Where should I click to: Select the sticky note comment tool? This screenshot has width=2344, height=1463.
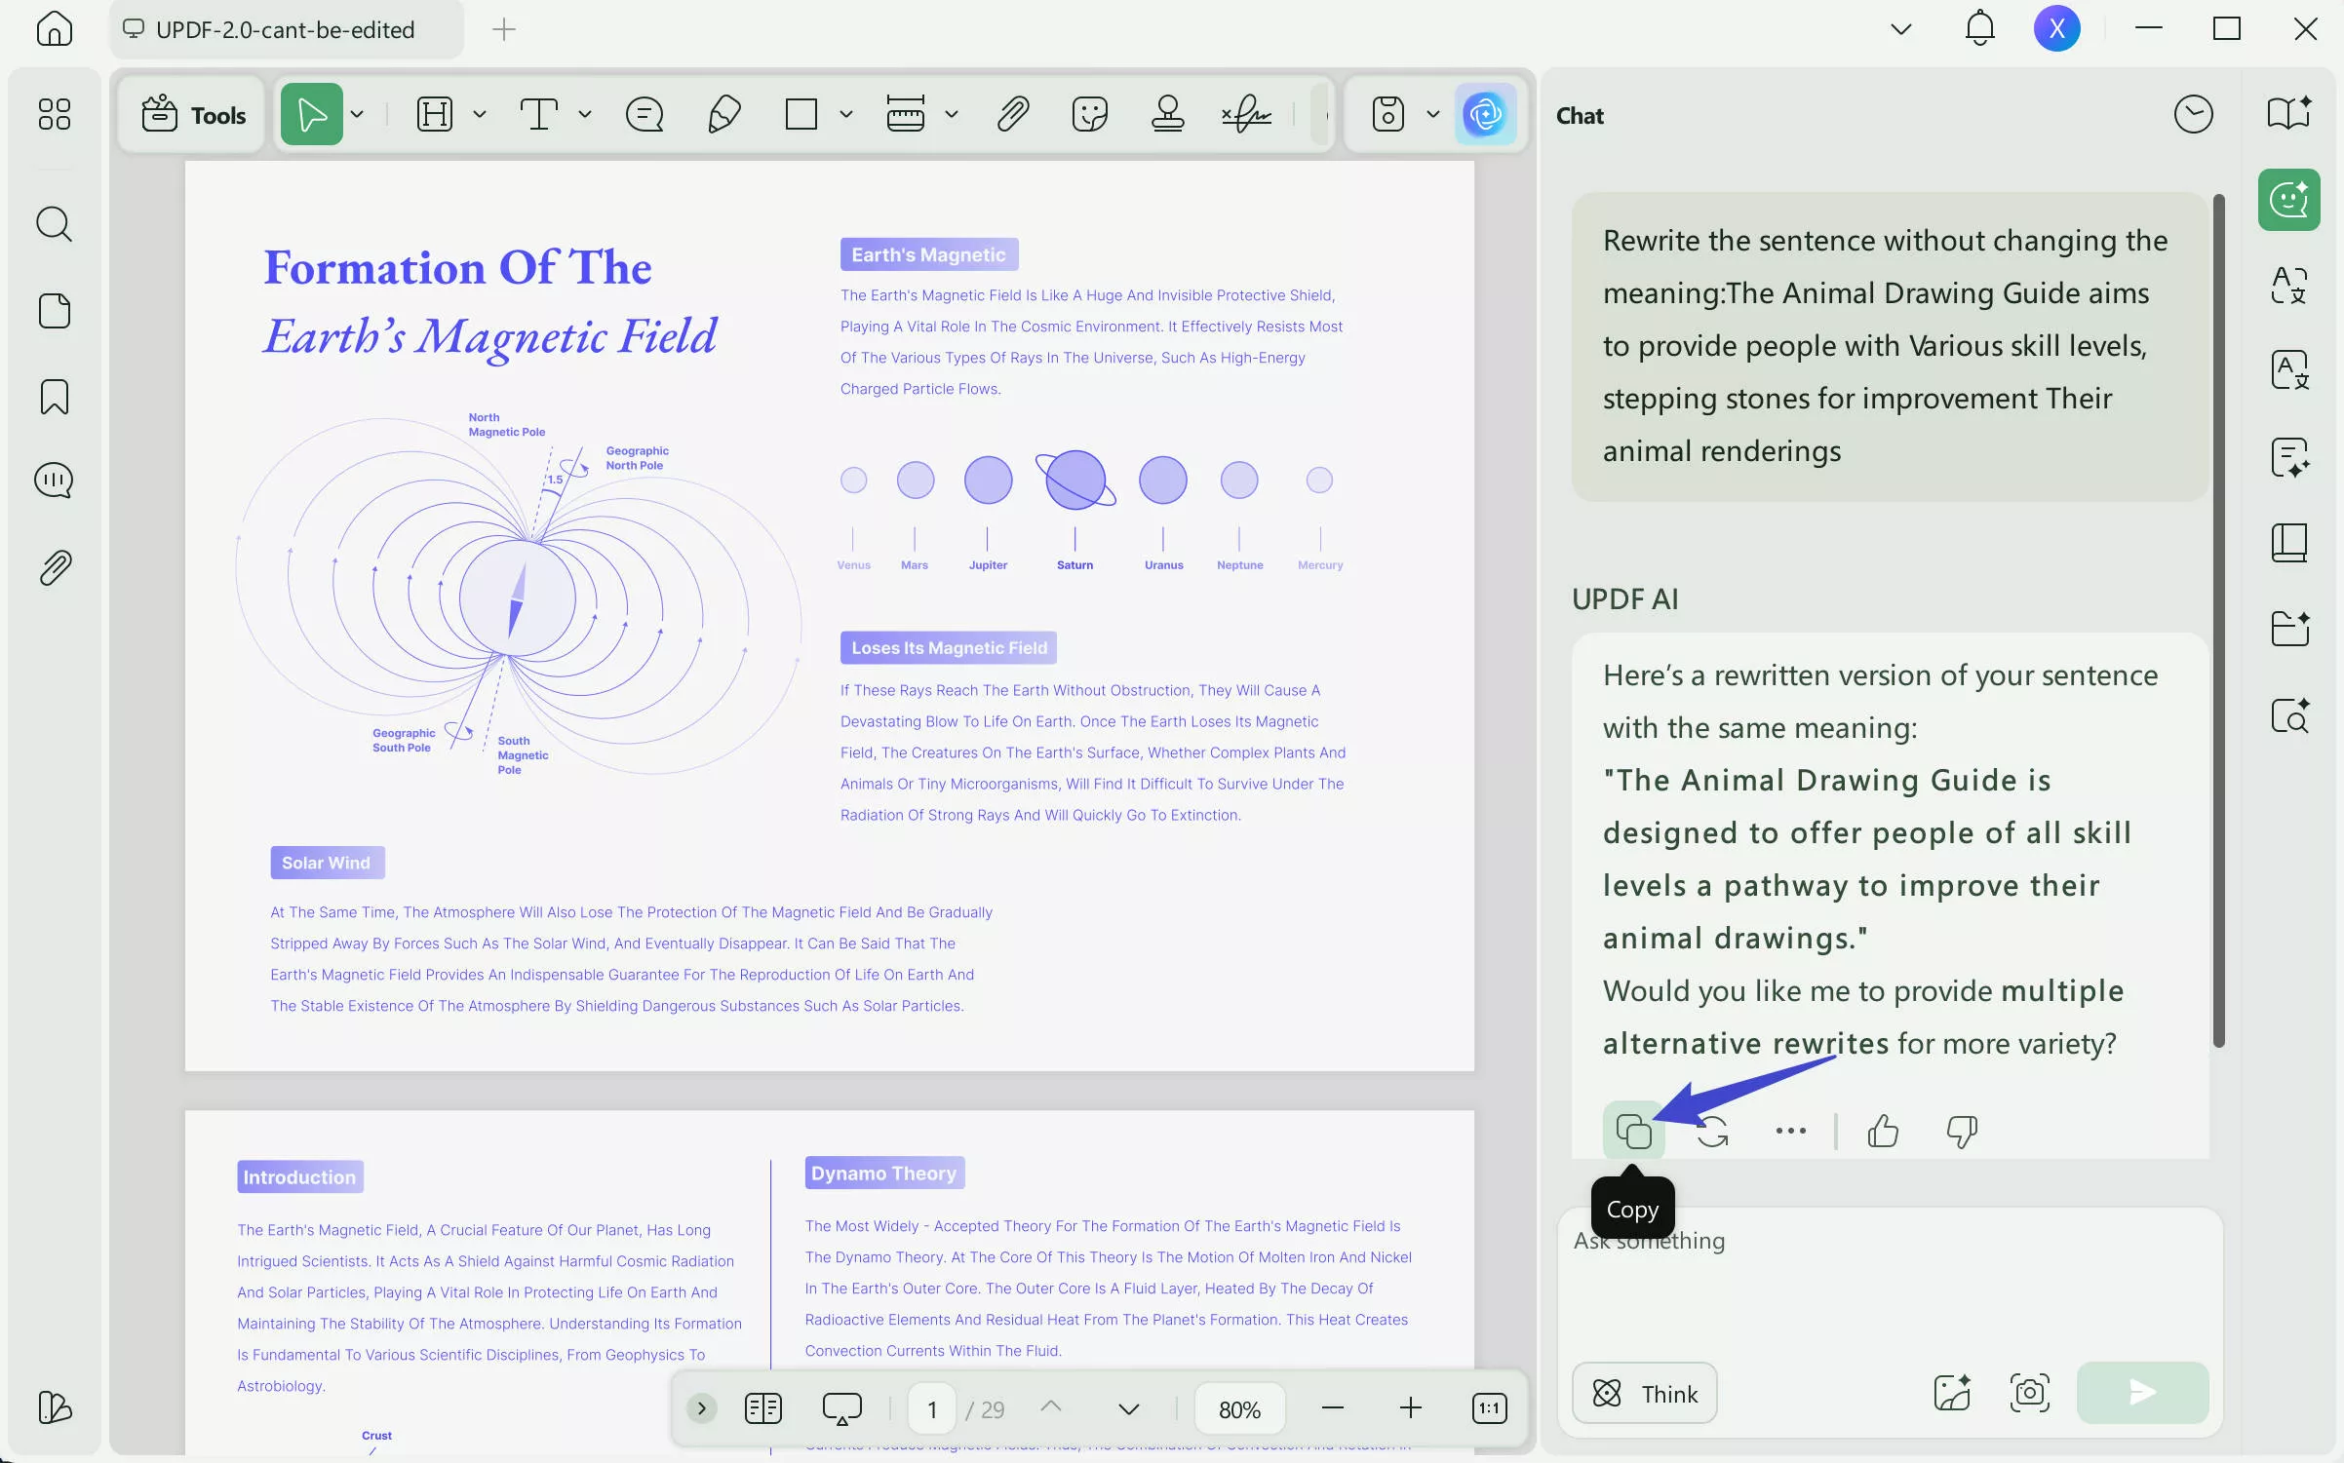645,115
